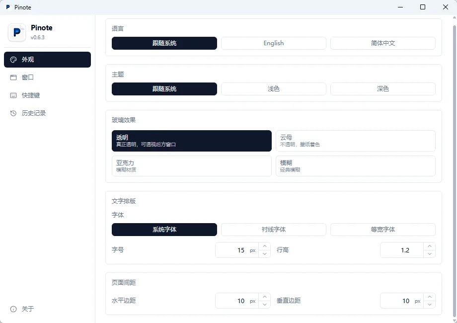The width and height of the screenshot is (457, 323).
Task: Increase 行高 with the up arrow
Action: coord(430,246)
